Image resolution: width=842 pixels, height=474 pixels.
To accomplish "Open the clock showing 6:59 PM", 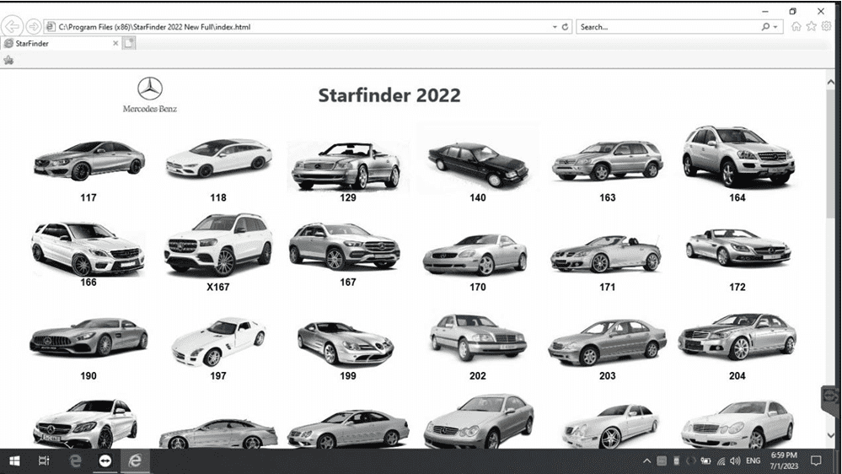I will point(784,461).
